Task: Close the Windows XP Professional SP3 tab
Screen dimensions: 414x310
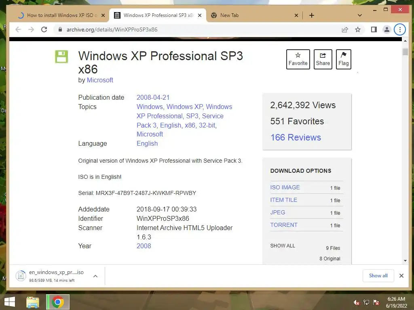Action: [x=200, y=15]
